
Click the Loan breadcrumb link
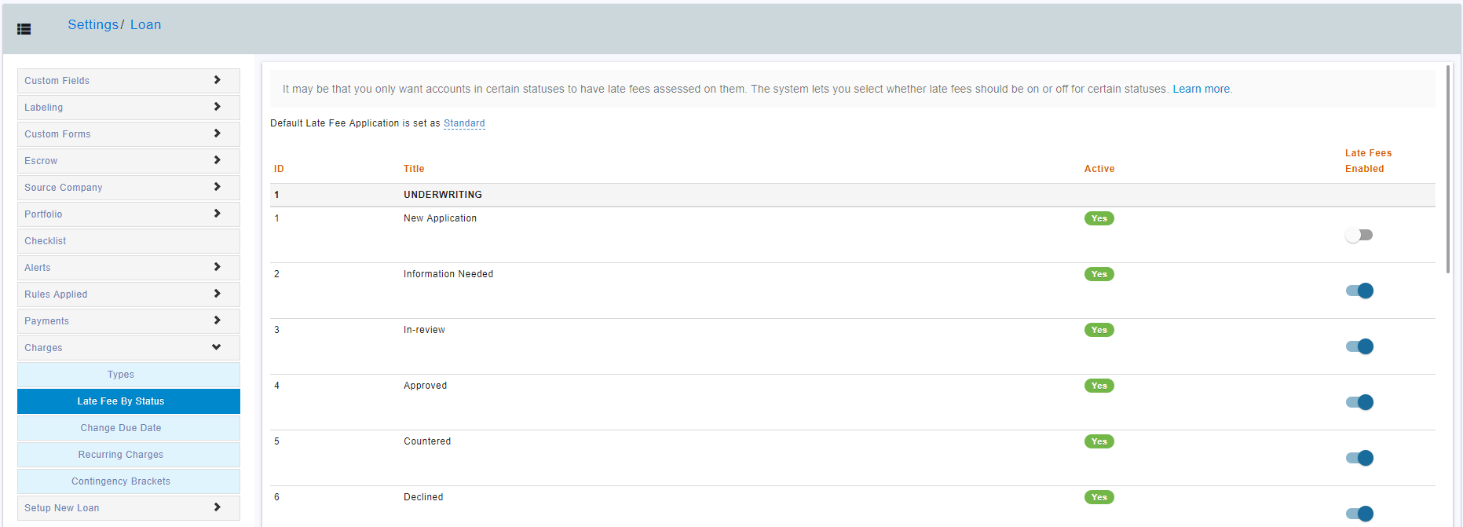pos(145,24)
